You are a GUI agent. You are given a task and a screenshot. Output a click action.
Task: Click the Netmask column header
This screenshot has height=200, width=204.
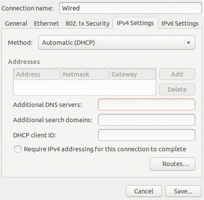(x=85, y=74)
